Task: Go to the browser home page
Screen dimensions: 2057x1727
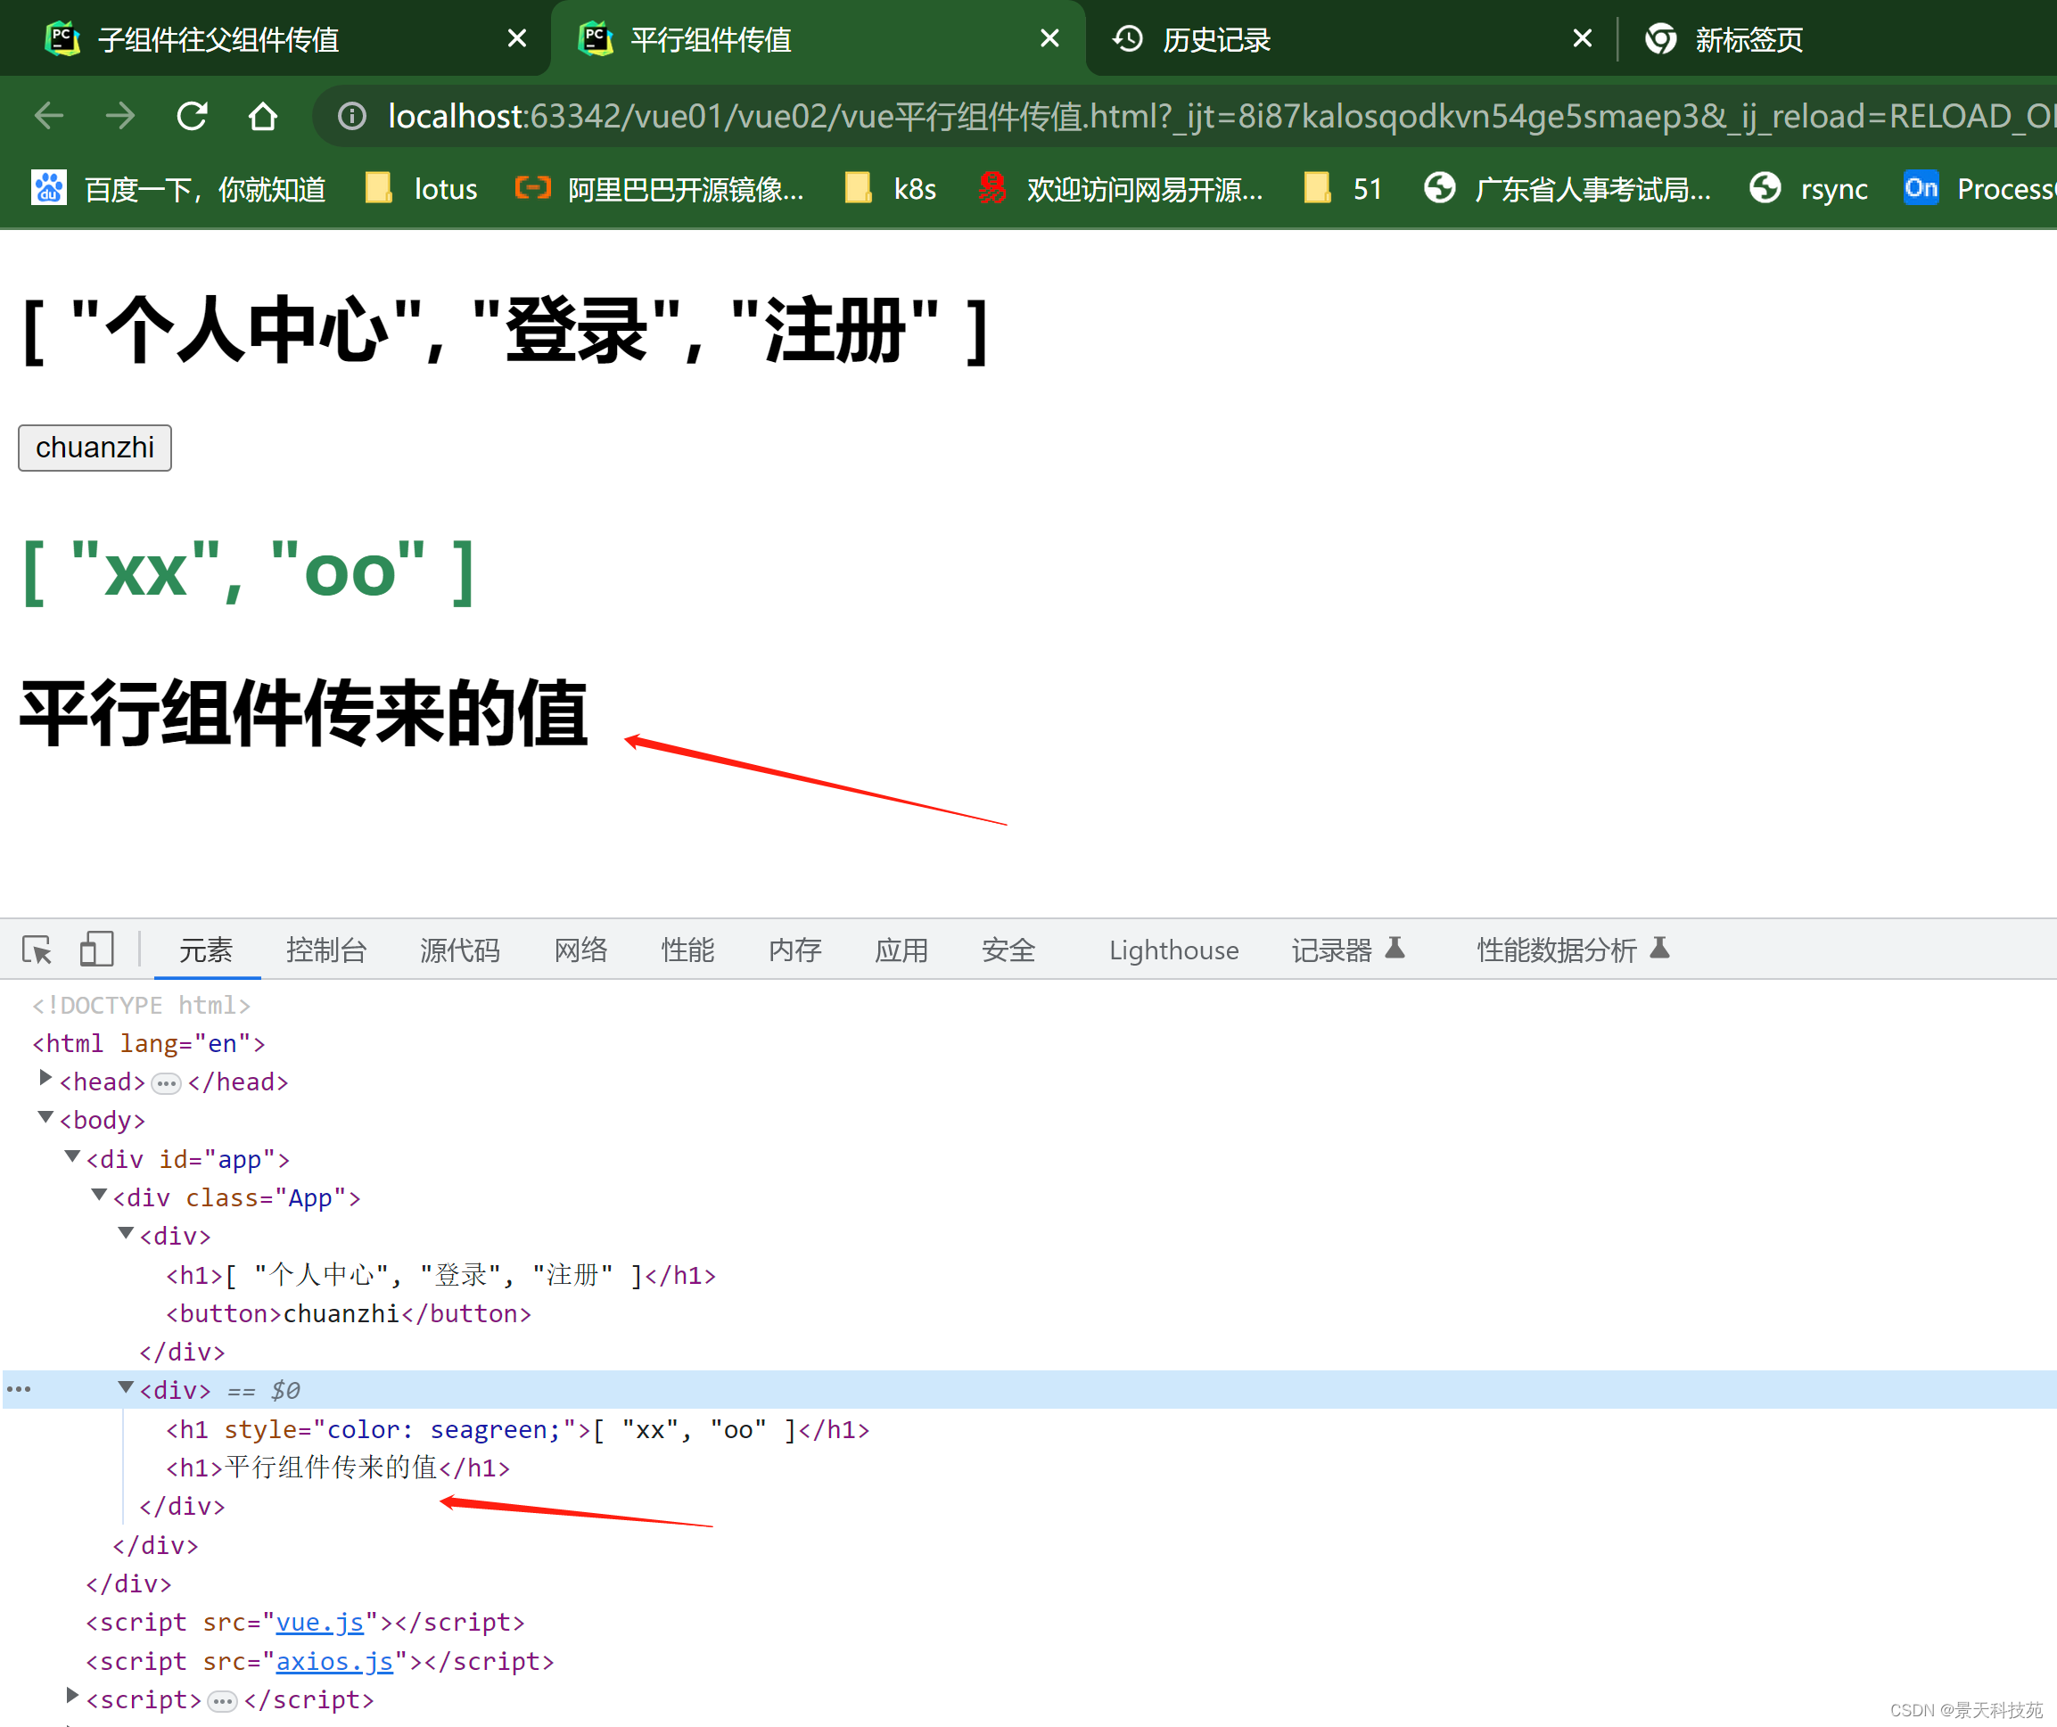Action: click(x=262, y=117)
